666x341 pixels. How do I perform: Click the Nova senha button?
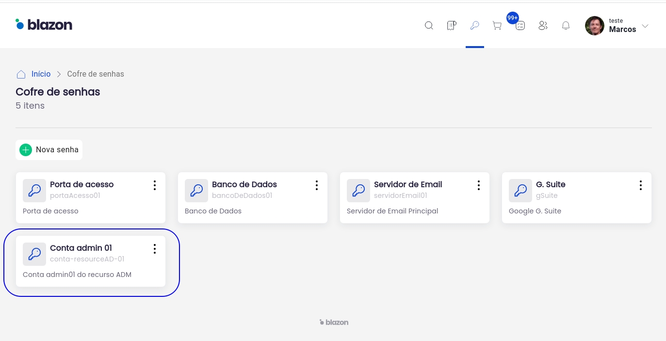(49, 150)
